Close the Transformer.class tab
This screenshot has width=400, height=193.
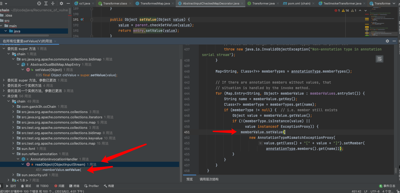pyautogui.click(x=130, y=3)
